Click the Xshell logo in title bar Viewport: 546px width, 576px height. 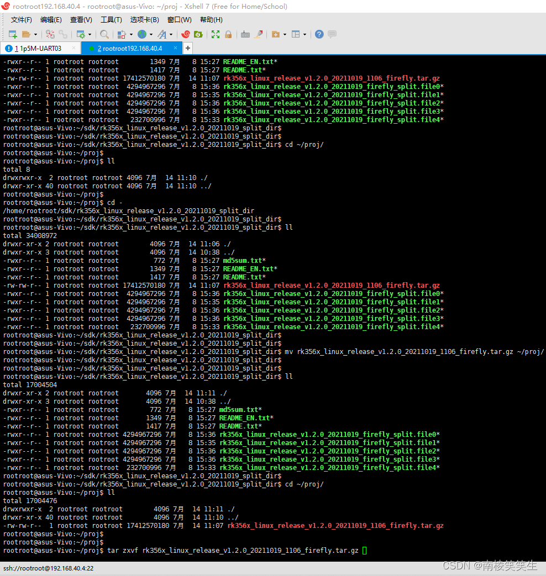coord(6,6)
